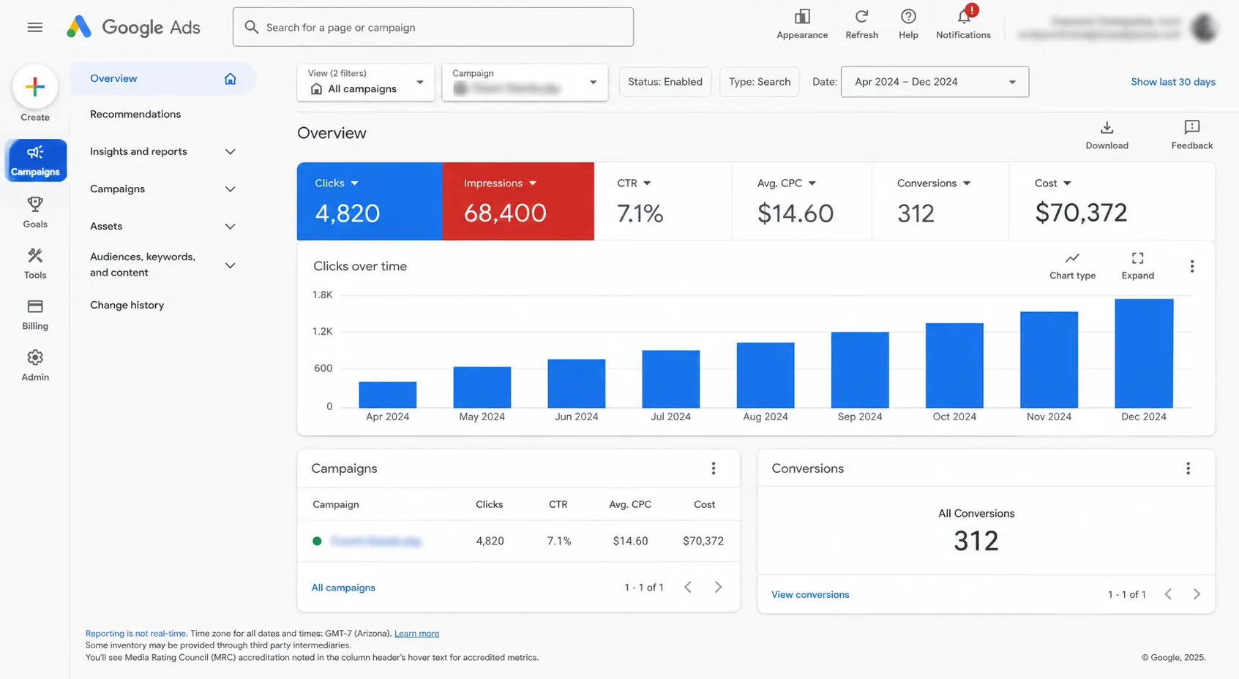
Task: Open Recommendations page
Action: [x=135, y=114]
